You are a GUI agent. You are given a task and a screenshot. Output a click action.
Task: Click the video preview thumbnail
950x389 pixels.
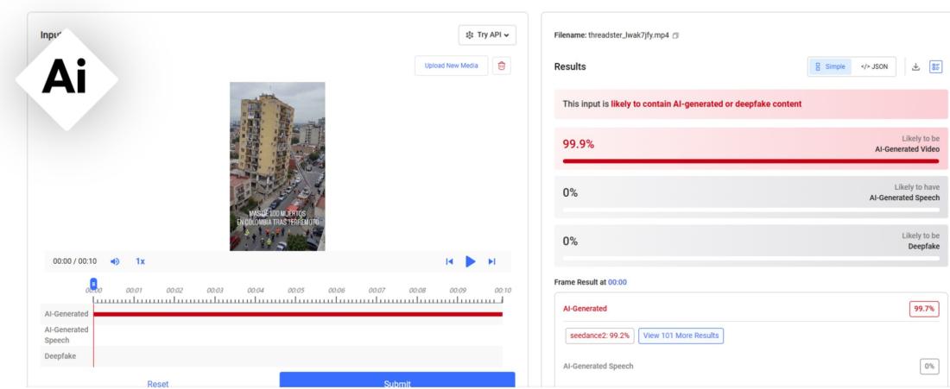277,166
